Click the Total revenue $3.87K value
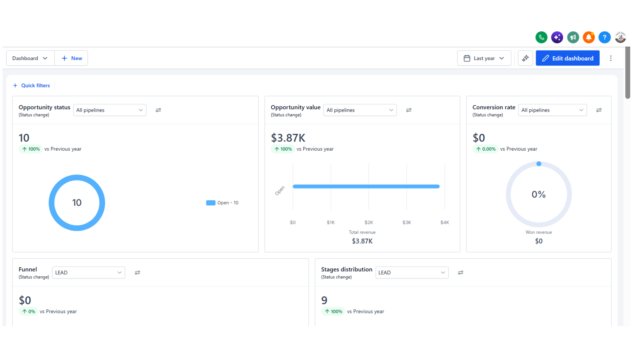The height and width of the screenshot is (356, 633). (x=362, y=241)
